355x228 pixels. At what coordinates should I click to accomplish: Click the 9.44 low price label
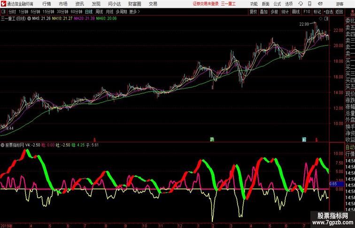(x=10, y=128)
